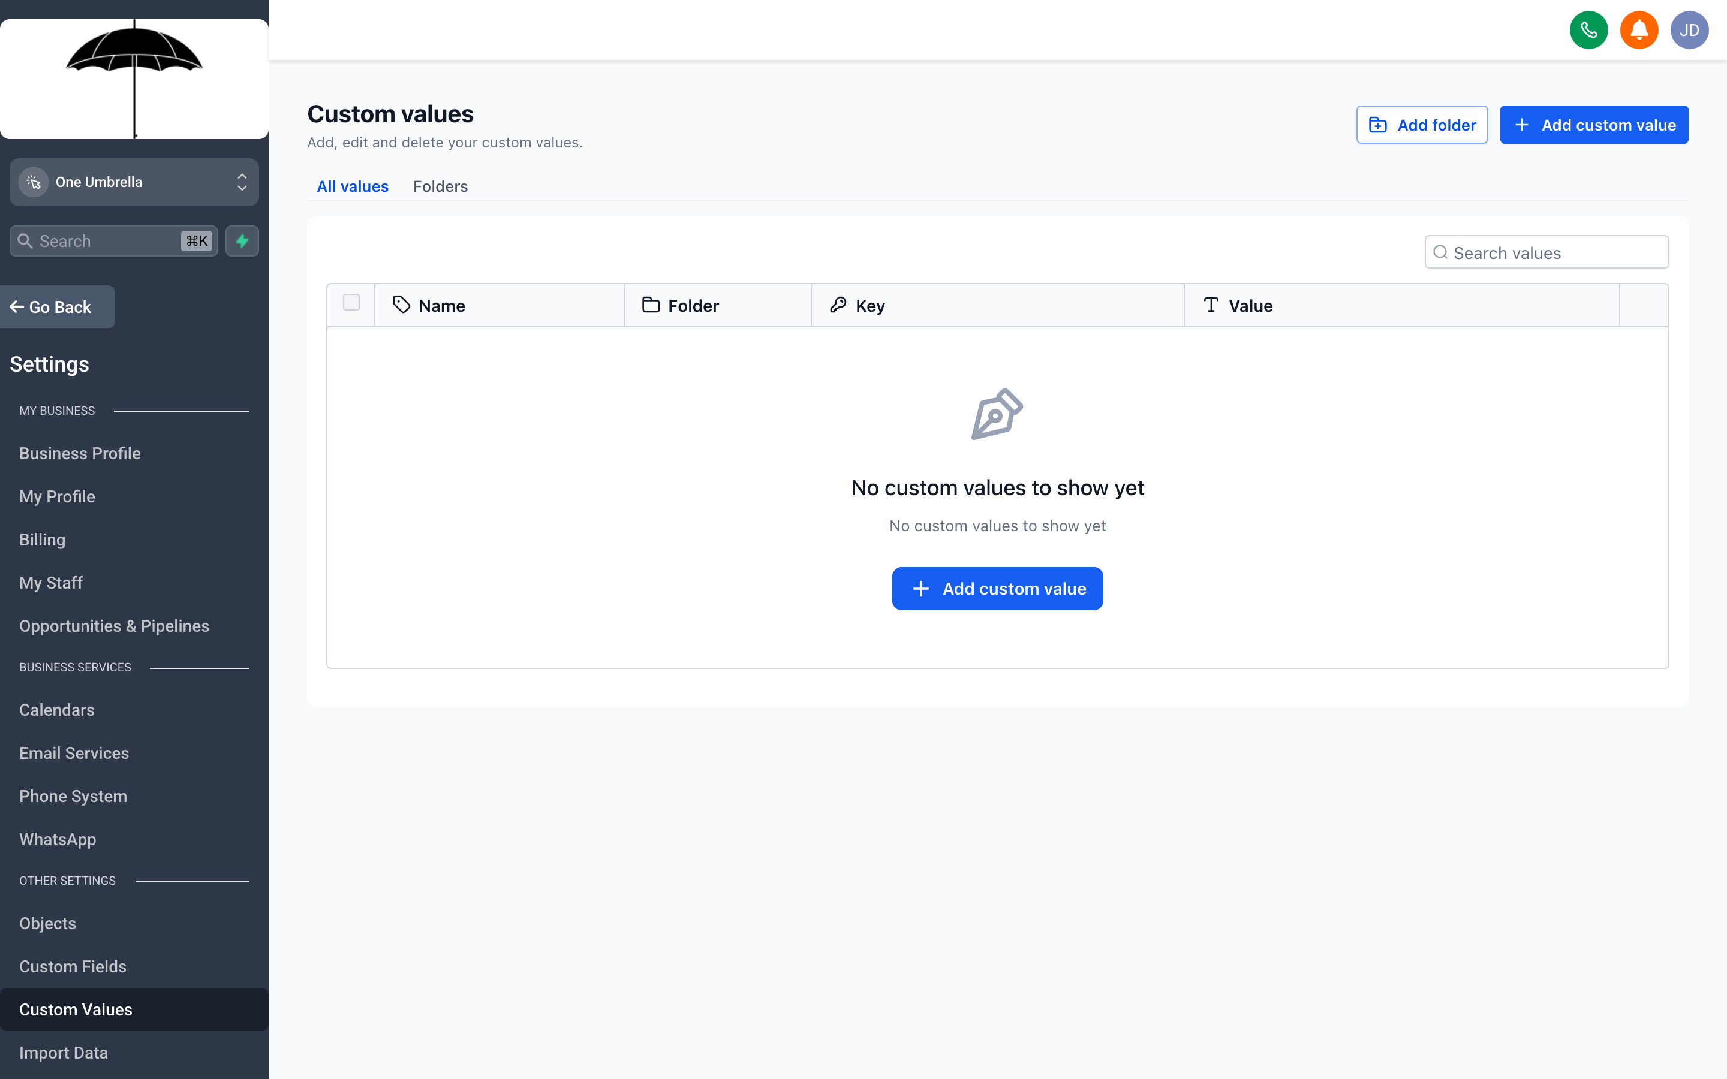
Task: Open the green phone dialer icon
Action: [1588, 30]
